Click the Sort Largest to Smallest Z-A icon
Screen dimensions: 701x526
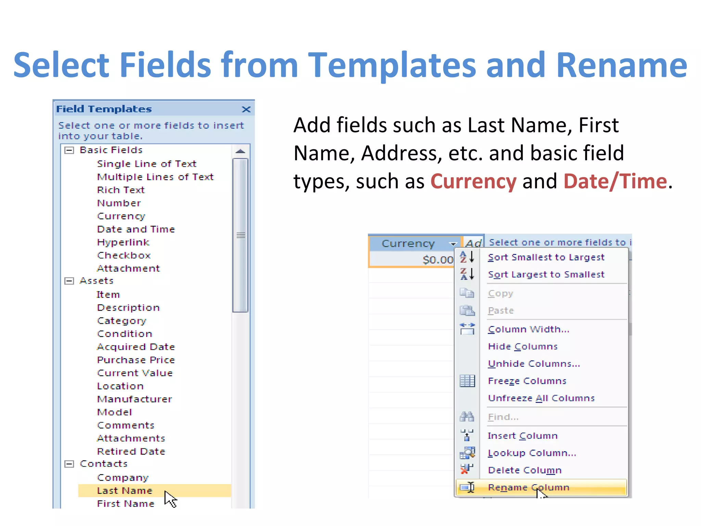tap(467, 274)
